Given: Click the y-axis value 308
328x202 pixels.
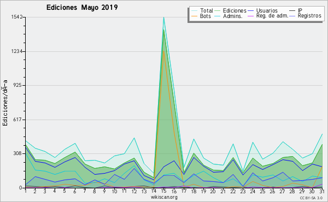Looking at the screenshot, I should click(18, 153).
